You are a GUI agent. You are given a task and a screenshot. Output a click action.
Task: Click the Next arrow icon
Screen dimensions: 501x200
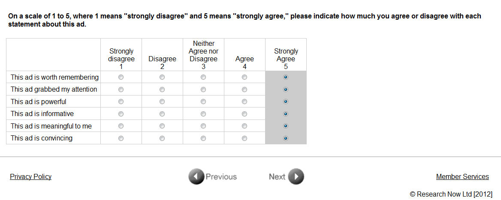click(296, 176)
